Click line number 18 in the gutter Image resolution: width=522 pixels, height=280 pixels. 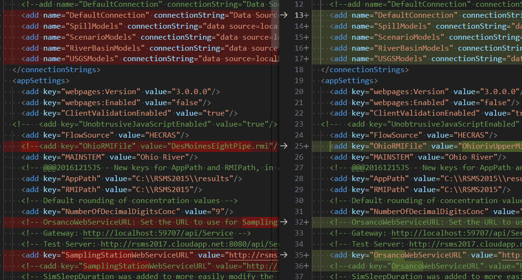[299, 70]
